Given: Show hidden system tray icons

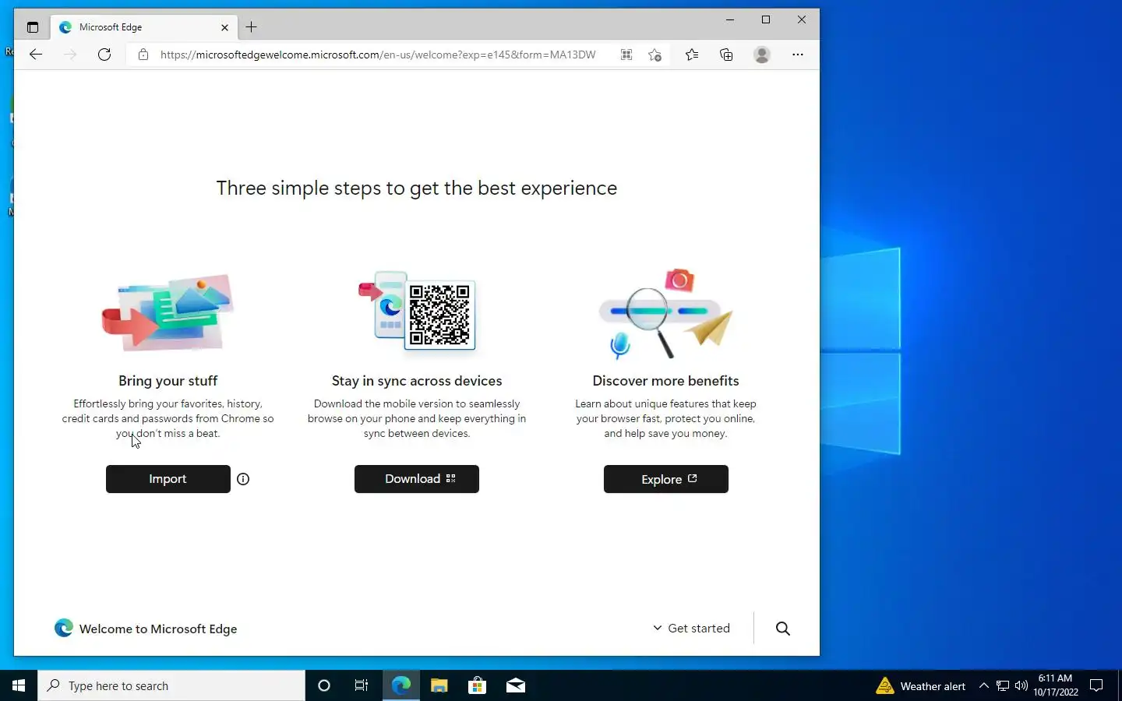Looking at the screenshot, I should pyautogui.click(x=983, y=685).
